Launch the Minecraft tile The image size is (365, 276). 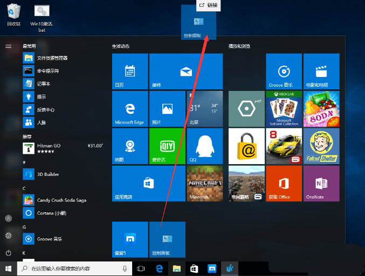pyautogui.click(x=204, y=183)
